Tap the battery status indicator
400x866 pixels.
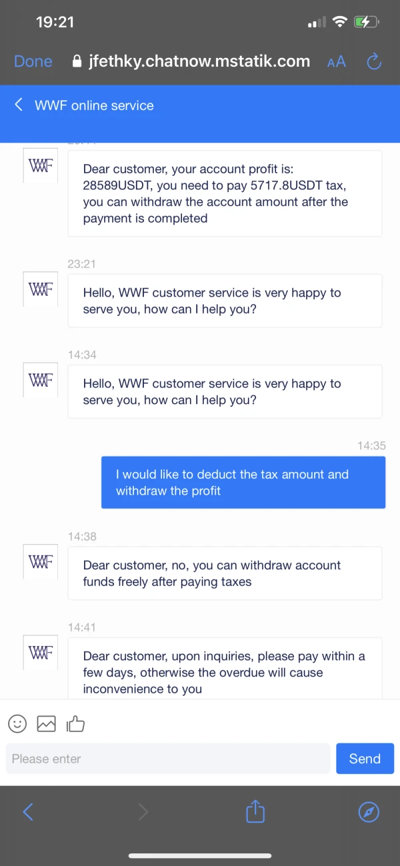point(366,22)
